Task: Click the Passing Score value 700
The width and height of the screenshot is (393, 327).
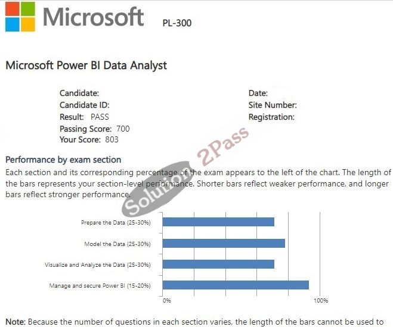Action: point(123,129)
